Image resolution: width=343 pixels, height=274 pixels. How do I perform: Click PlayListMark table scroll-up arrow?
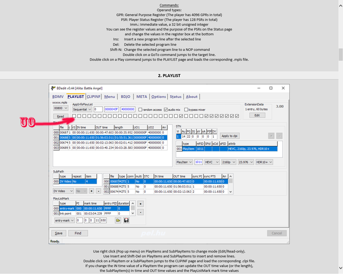point(132,203)
